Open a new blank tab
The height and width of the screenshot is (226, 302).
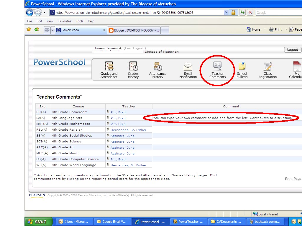pos(165,30)
